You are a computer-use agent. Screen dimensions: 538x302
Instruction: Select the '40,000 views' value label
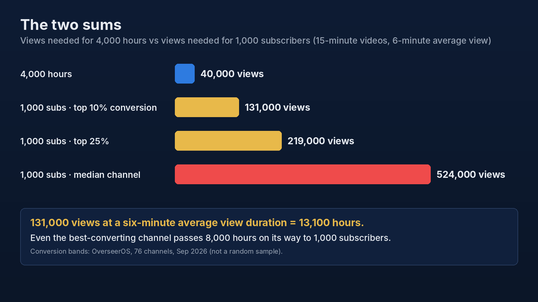232,74
